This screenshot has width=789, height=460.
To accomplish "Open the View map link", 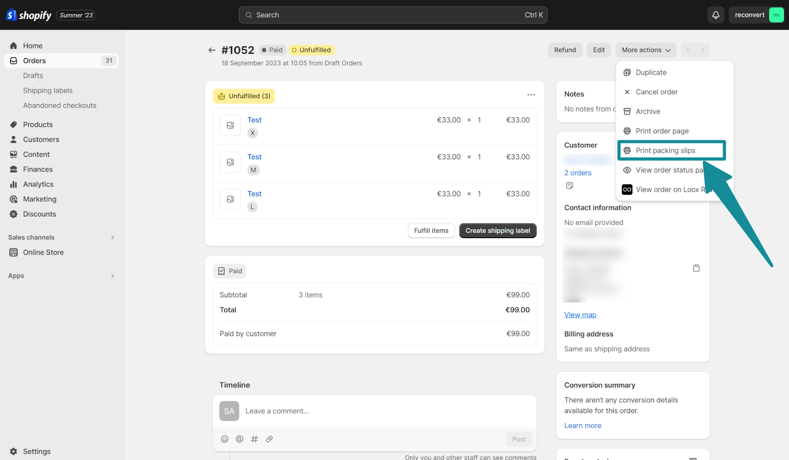I will click(580, 315).
